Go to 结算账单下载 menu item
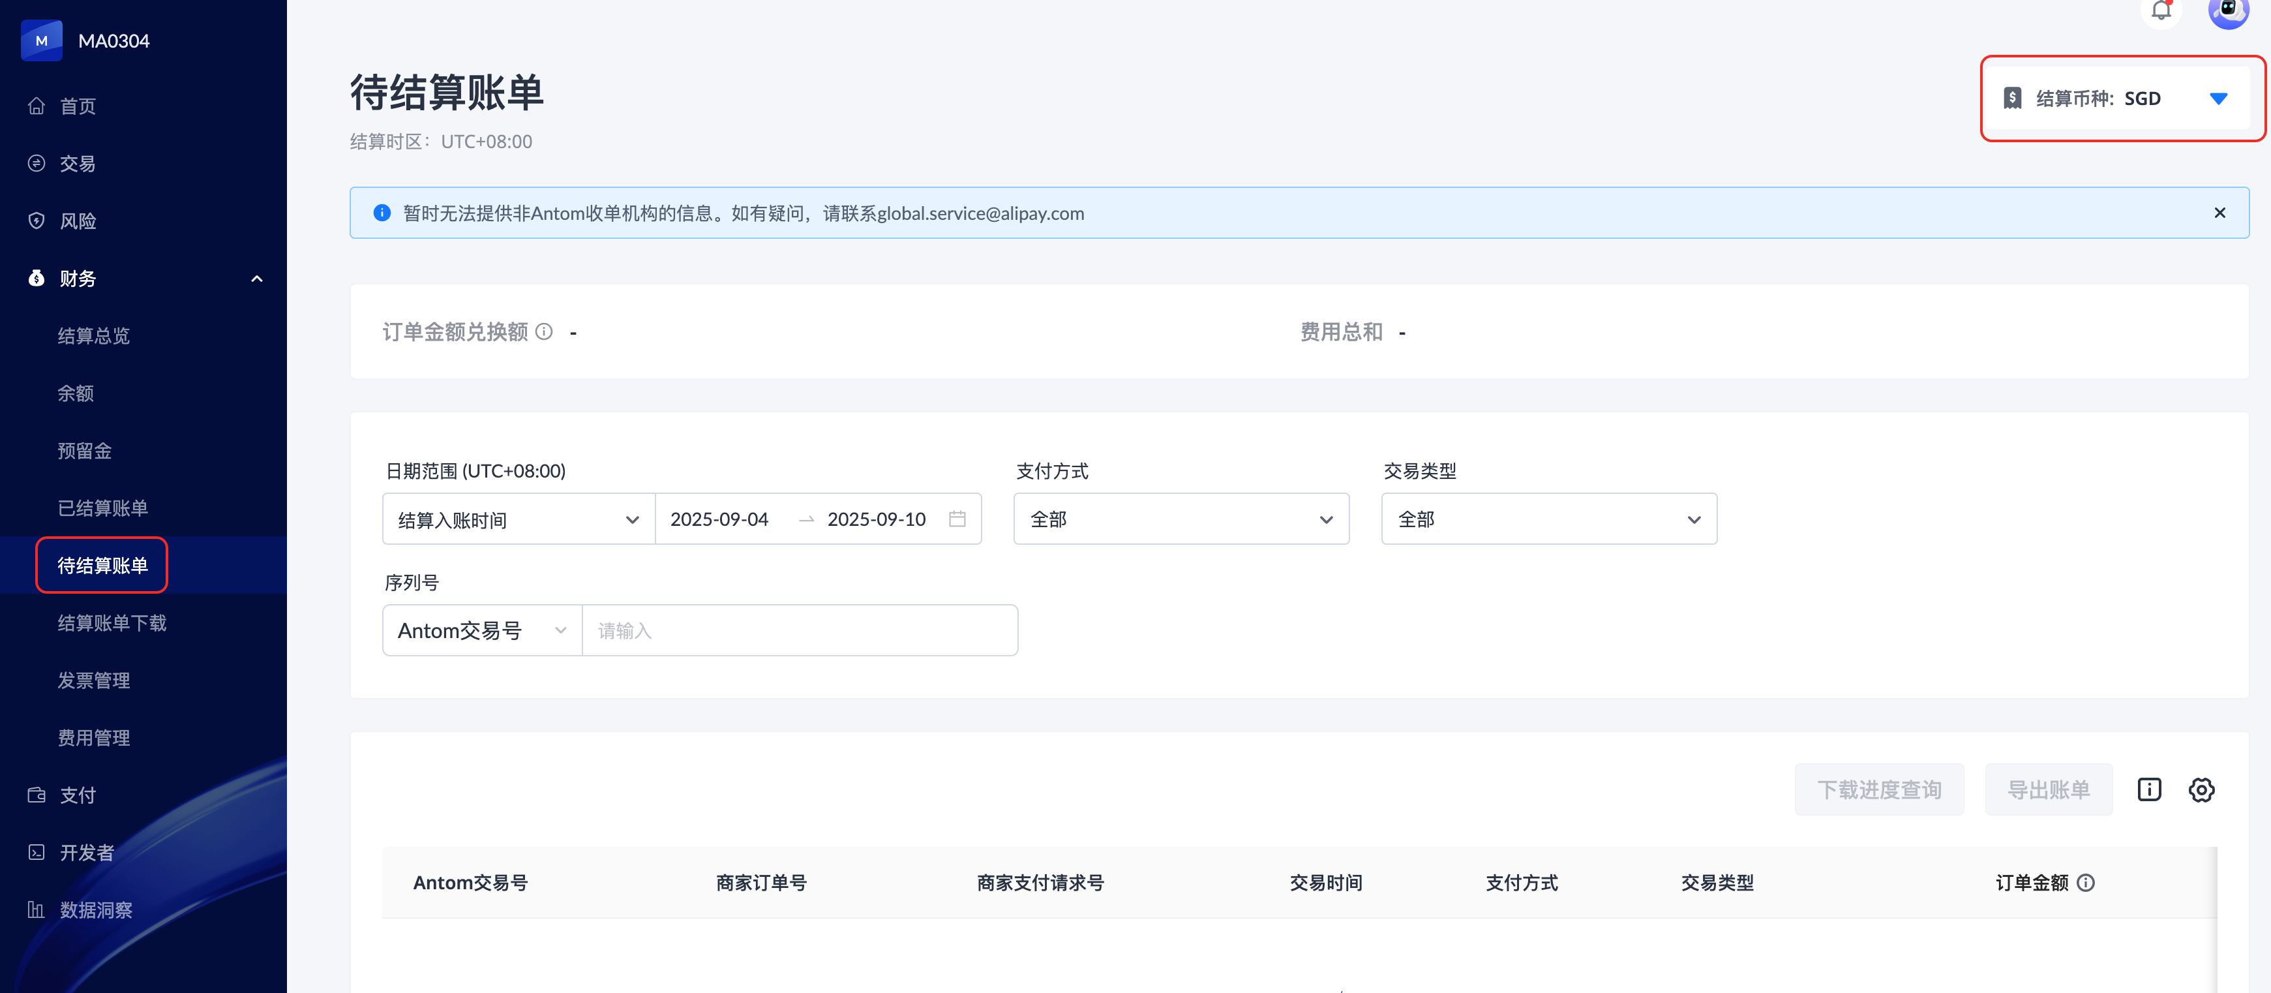The image size is (2271, 993). tap(112, 622)
